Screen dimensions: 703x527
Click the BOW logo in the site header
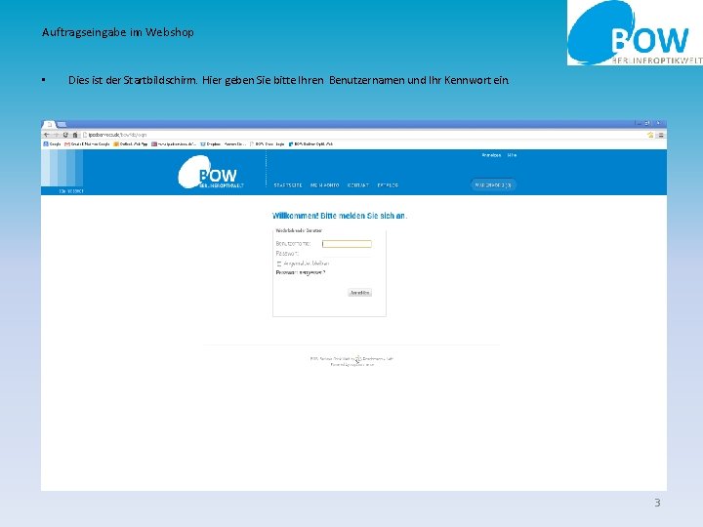click(x=211, y=172)
